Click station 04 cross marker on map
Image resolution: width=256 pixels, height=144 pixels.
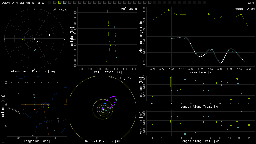(58, 121)
